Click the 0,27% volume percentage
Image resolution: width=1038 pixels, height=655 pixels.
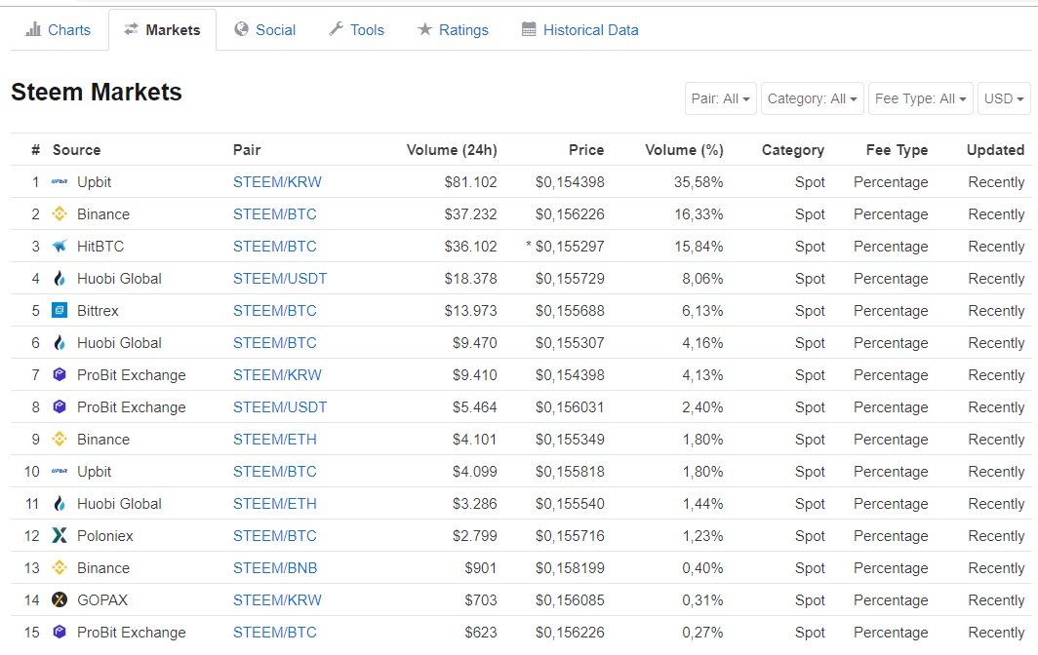coord(702,632)
